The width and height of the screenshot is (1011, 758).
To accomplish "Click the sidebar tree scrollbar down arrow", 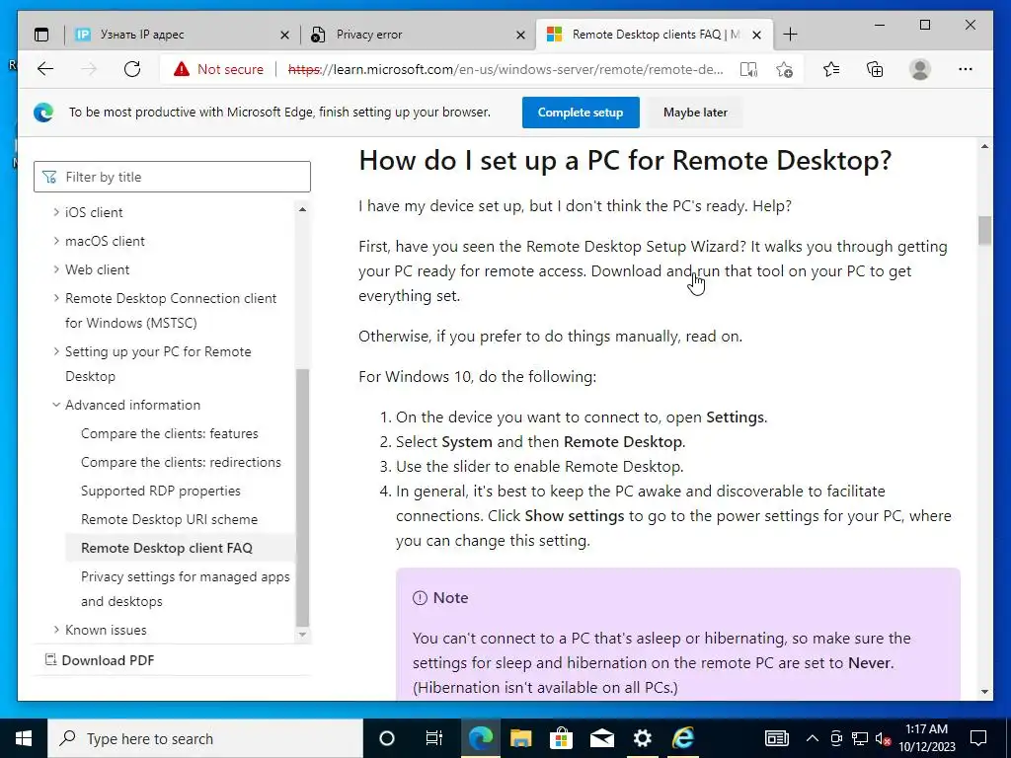I will (302, 635).
